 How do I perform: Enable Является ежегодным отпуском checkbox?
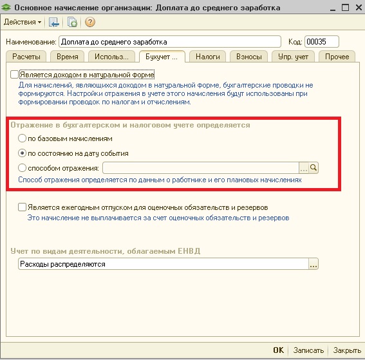click(x=22, y=207)
